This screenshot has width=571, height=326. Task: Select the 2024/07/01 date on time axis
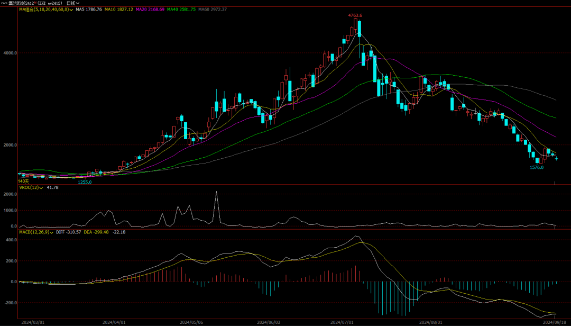click(341, 322)
